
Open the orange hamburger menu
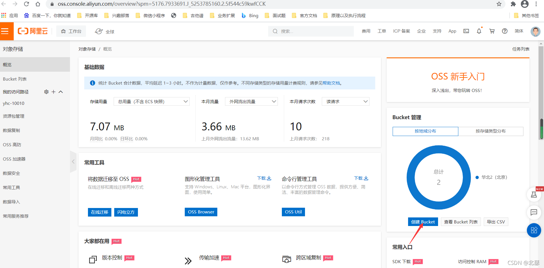click(7, 31)
